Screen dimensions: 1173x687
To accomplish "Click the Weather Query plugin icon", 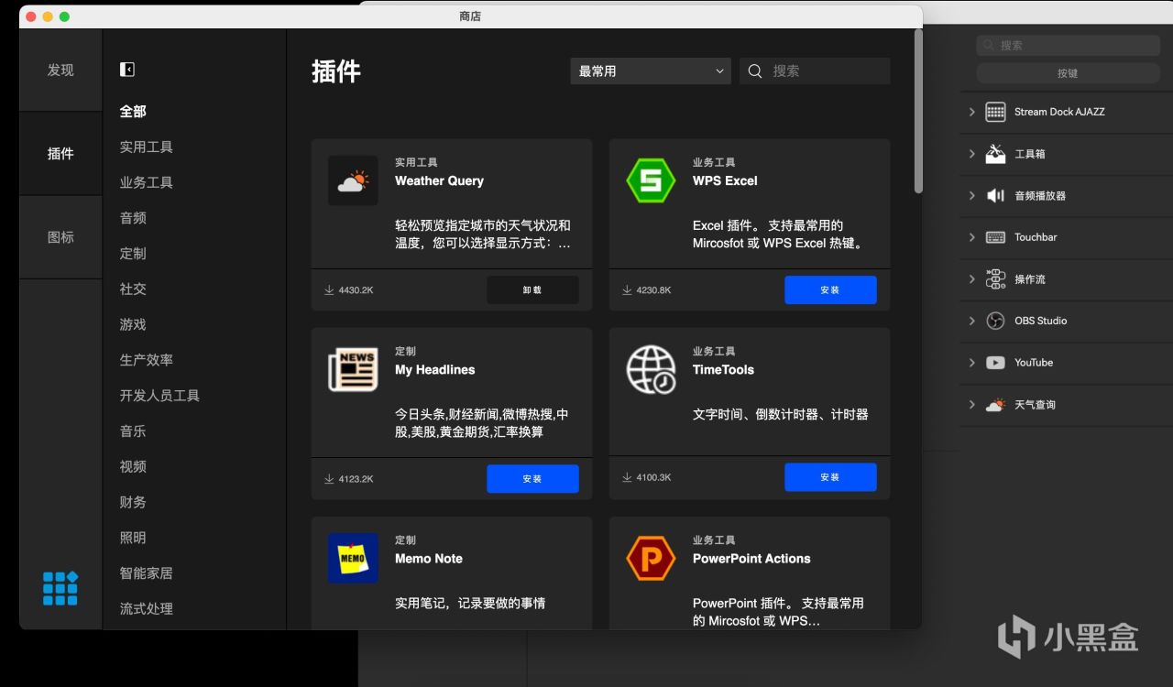I will click(x=353, y=180).
